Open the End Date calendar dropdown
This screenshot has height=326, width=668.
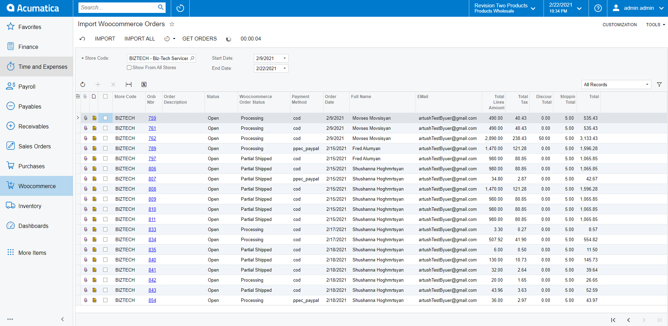[x=284, y=68]
